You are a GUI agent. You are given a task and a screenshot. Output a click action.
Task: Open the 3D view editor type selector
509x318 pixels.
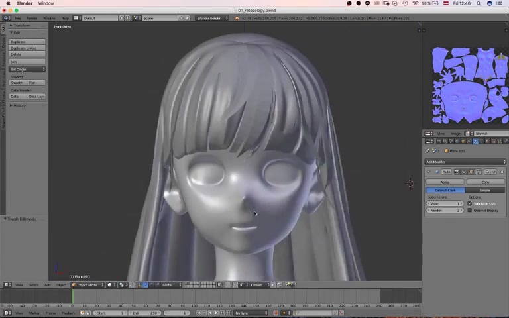coord(7,285)
